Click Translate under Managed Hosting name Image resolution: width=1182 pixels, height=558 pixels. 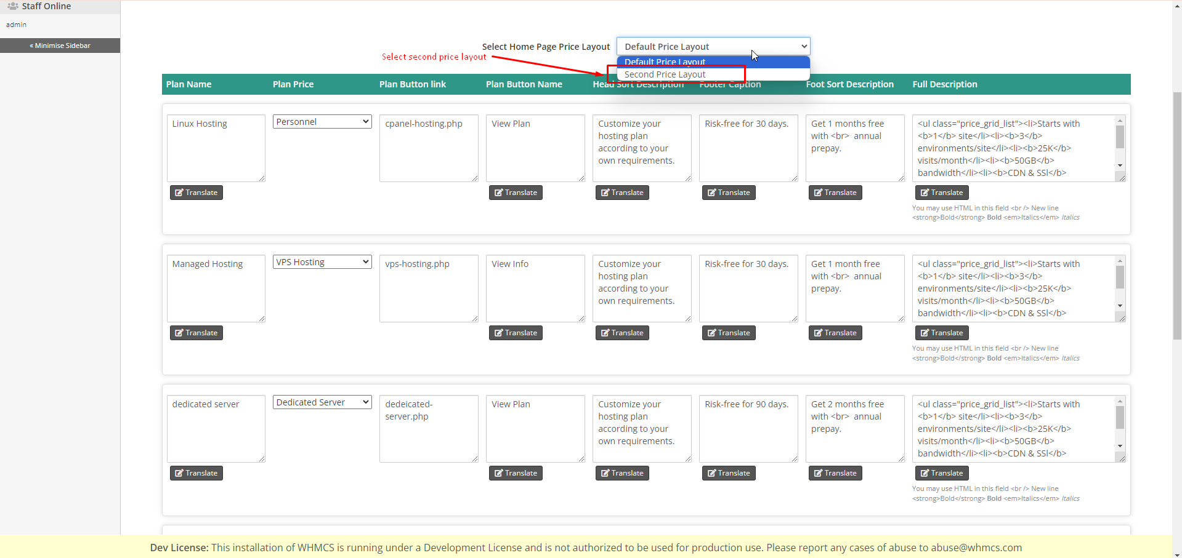[196, 333]
